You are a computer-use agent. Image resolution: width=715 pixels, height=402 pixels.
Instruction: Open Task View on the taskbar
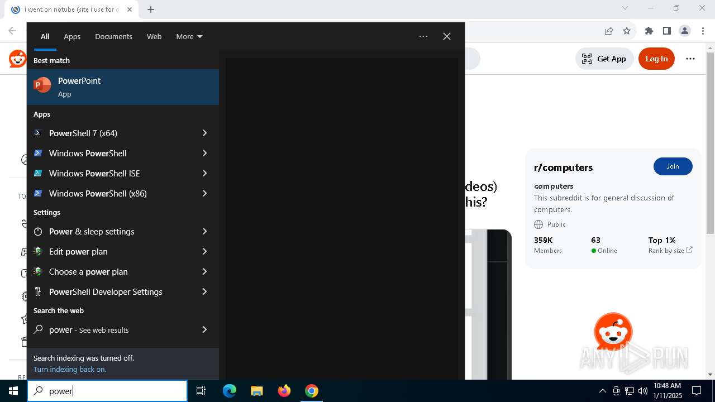pyautogui.click(x=201, y=391)
